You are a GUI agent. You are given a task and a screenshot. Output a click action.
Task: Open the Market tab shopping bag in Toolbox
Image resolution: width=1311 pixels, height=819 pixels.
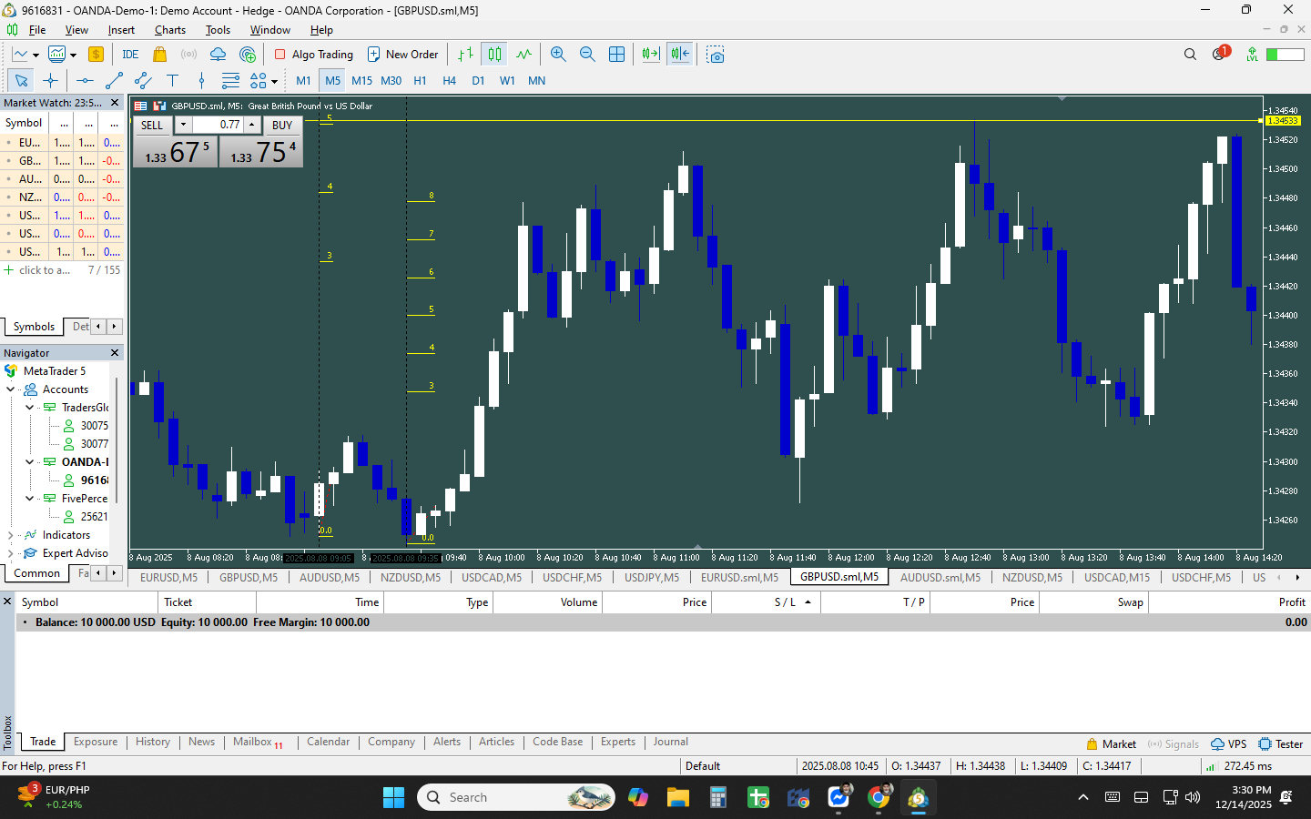point(1112,744)
